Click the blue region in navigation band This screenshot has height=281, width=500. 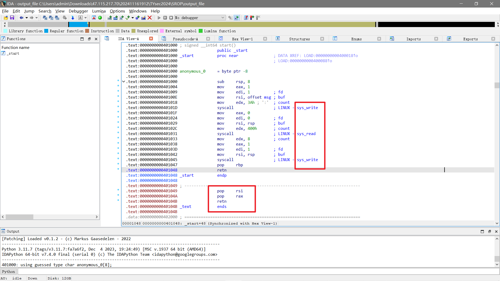pos(78,24)
